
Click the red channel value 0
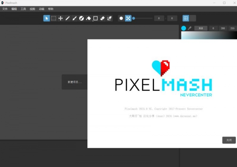213,28
